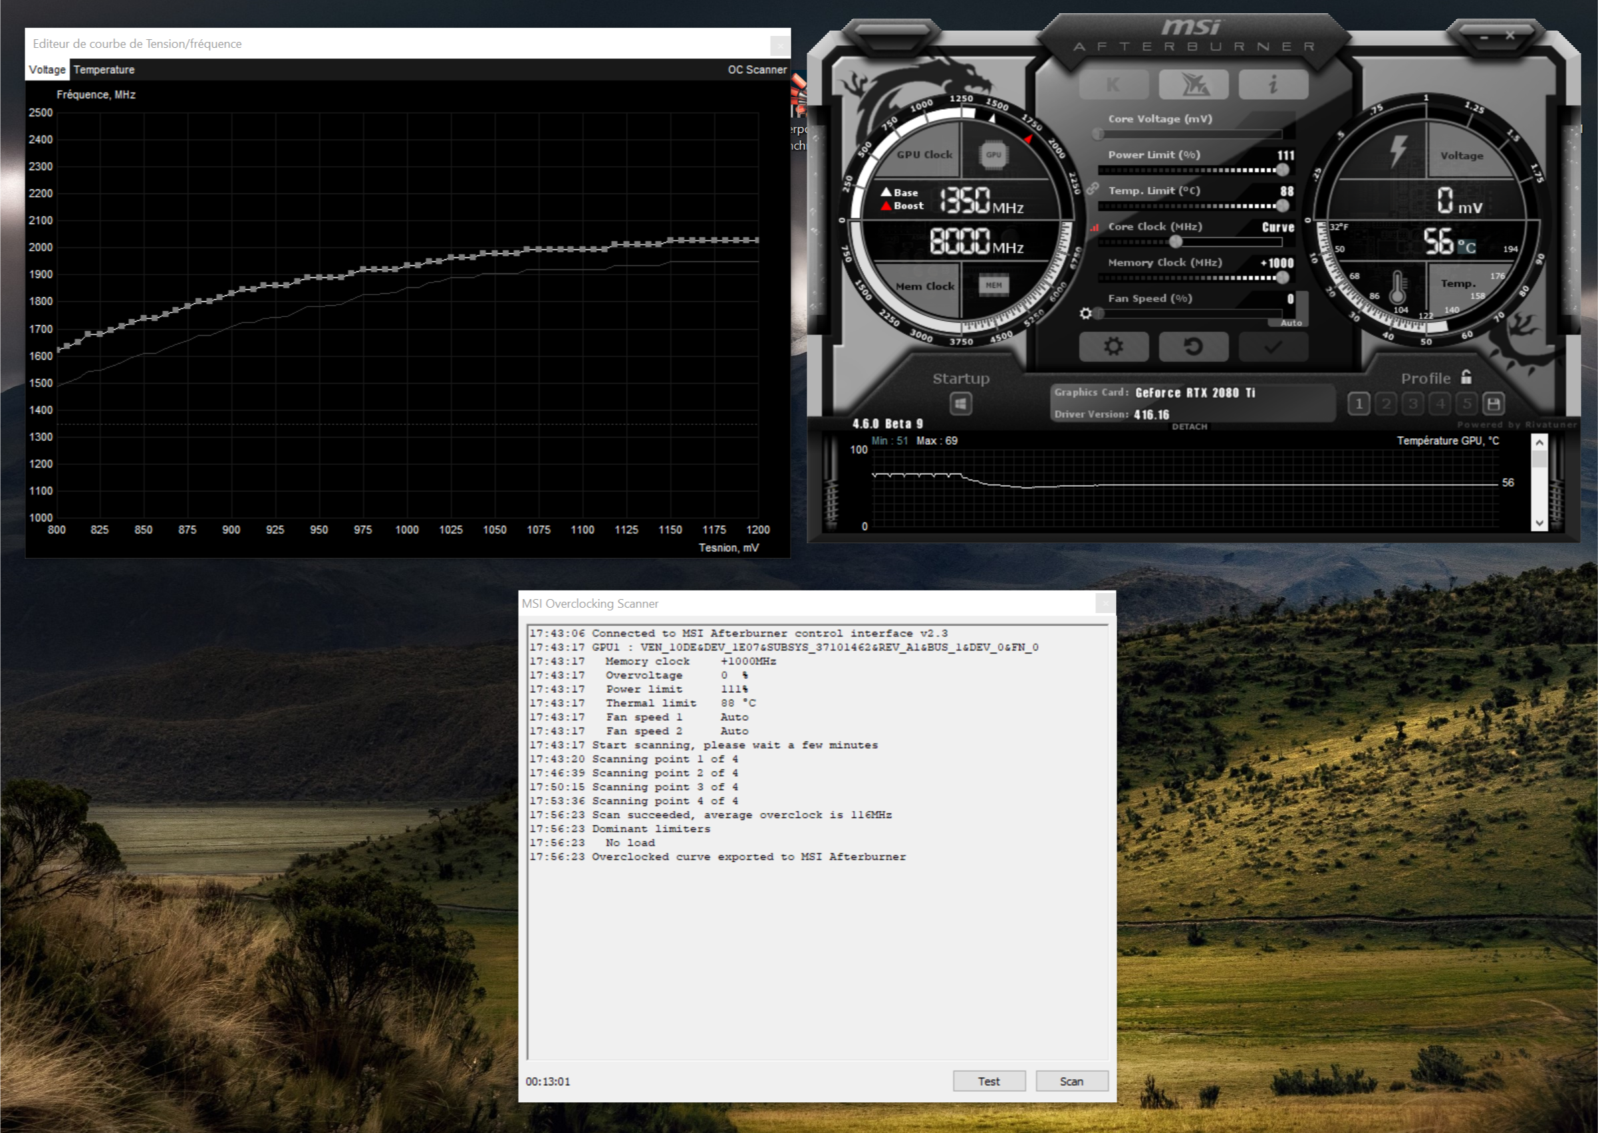Click the Power Limit slider handle
1598x1133 pixels.
coord(1282,170)
